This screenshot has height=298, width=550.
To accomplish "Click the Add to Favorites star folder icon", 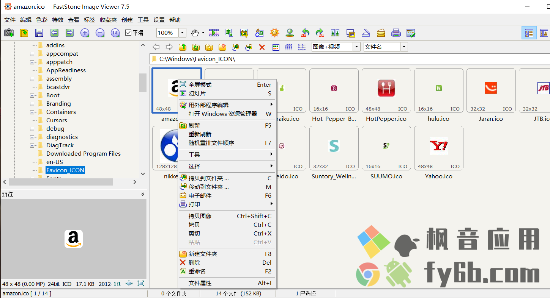I will click(x=209, y=47).
